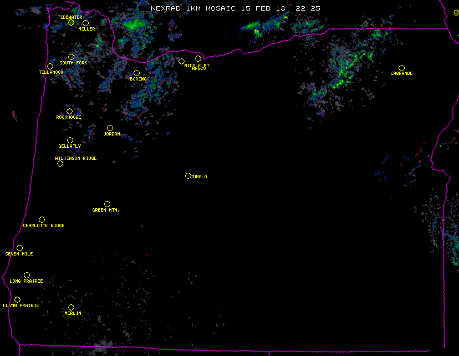Select the Flynn Prairie station marker
The image size is (459, 356).
tap(17, 300)
